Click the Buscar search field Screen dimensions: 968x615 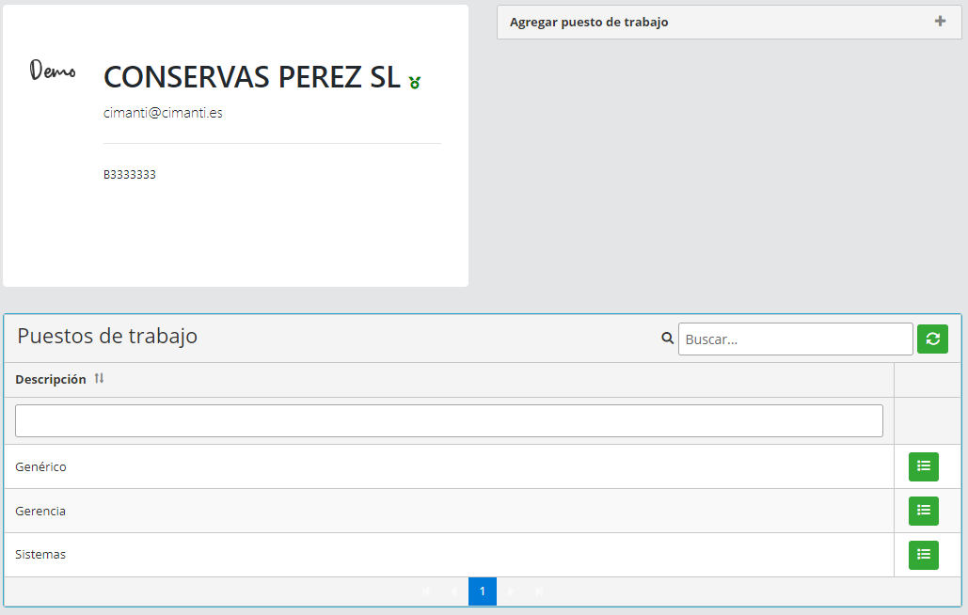(795, 339)
